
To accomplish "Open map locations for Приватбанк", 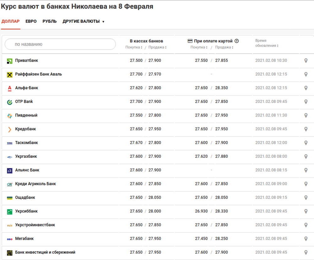I will pyautogui.click(x=306, y=61).
